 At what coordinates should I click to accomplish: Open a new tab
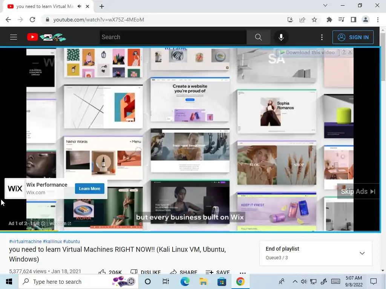click(102, 6)
